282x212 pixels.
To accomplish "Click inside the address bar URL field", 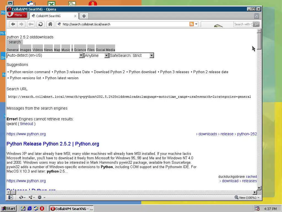I will click(125, 24).
